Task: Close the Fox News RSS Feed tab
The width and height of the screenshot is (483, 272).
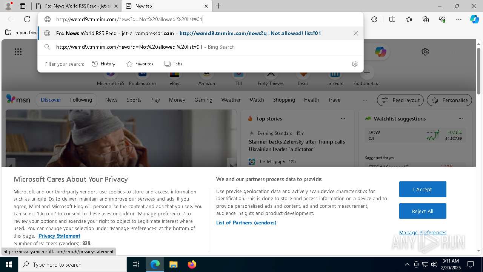Action: 116,6
